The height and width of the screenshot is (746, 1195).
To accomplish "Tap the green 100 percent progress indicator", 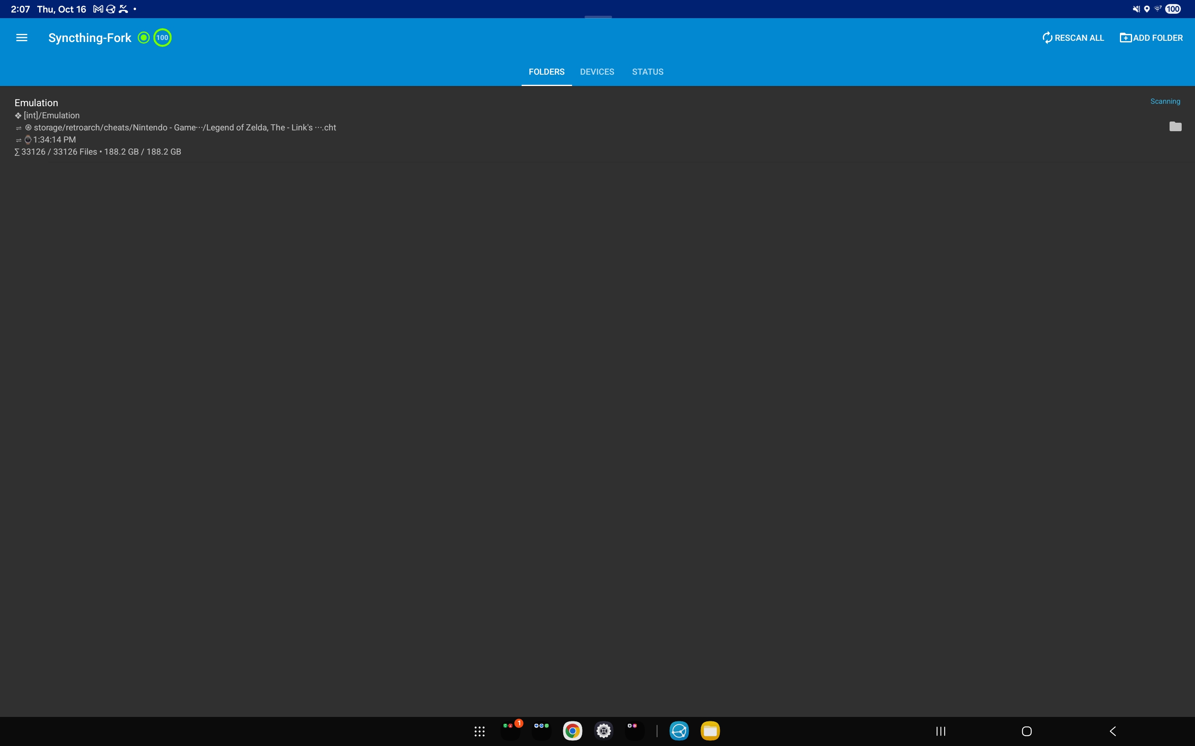I will point(162,38).
